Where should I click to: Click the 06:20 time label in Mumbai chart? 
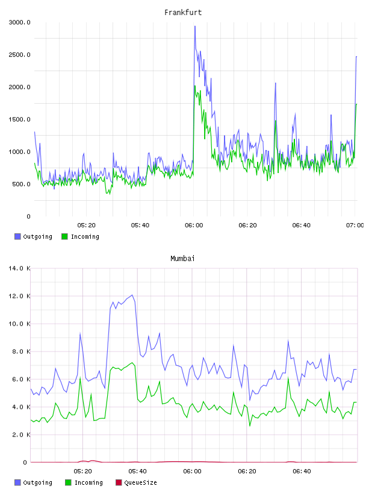(x=247, y=471)
